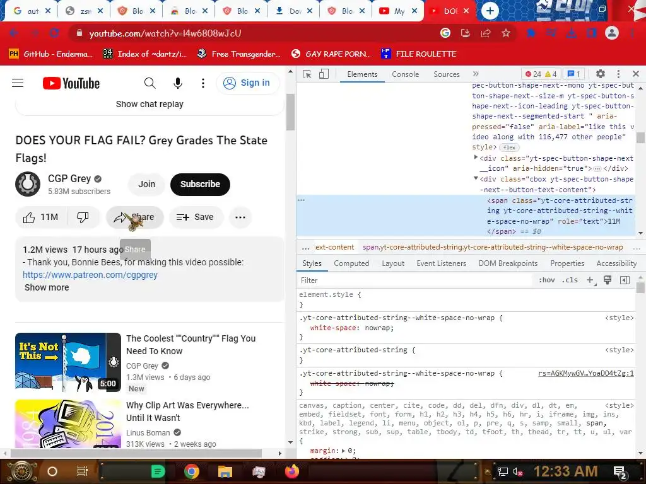Reload the page in Chrome

(54, 33)
